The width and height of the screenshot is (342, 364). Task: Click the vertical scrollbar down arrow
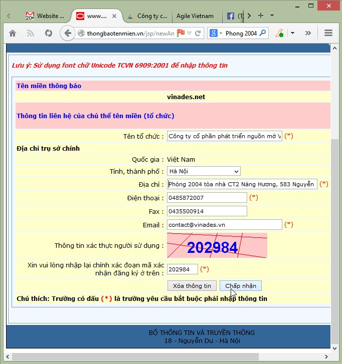pyautogui.click(x=335, y=348)
